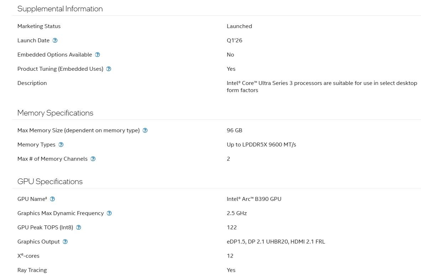Select the Memory Specifications heading
This screenshot has height=278, width=421.
pyautogui.click(x=55, y=113)
